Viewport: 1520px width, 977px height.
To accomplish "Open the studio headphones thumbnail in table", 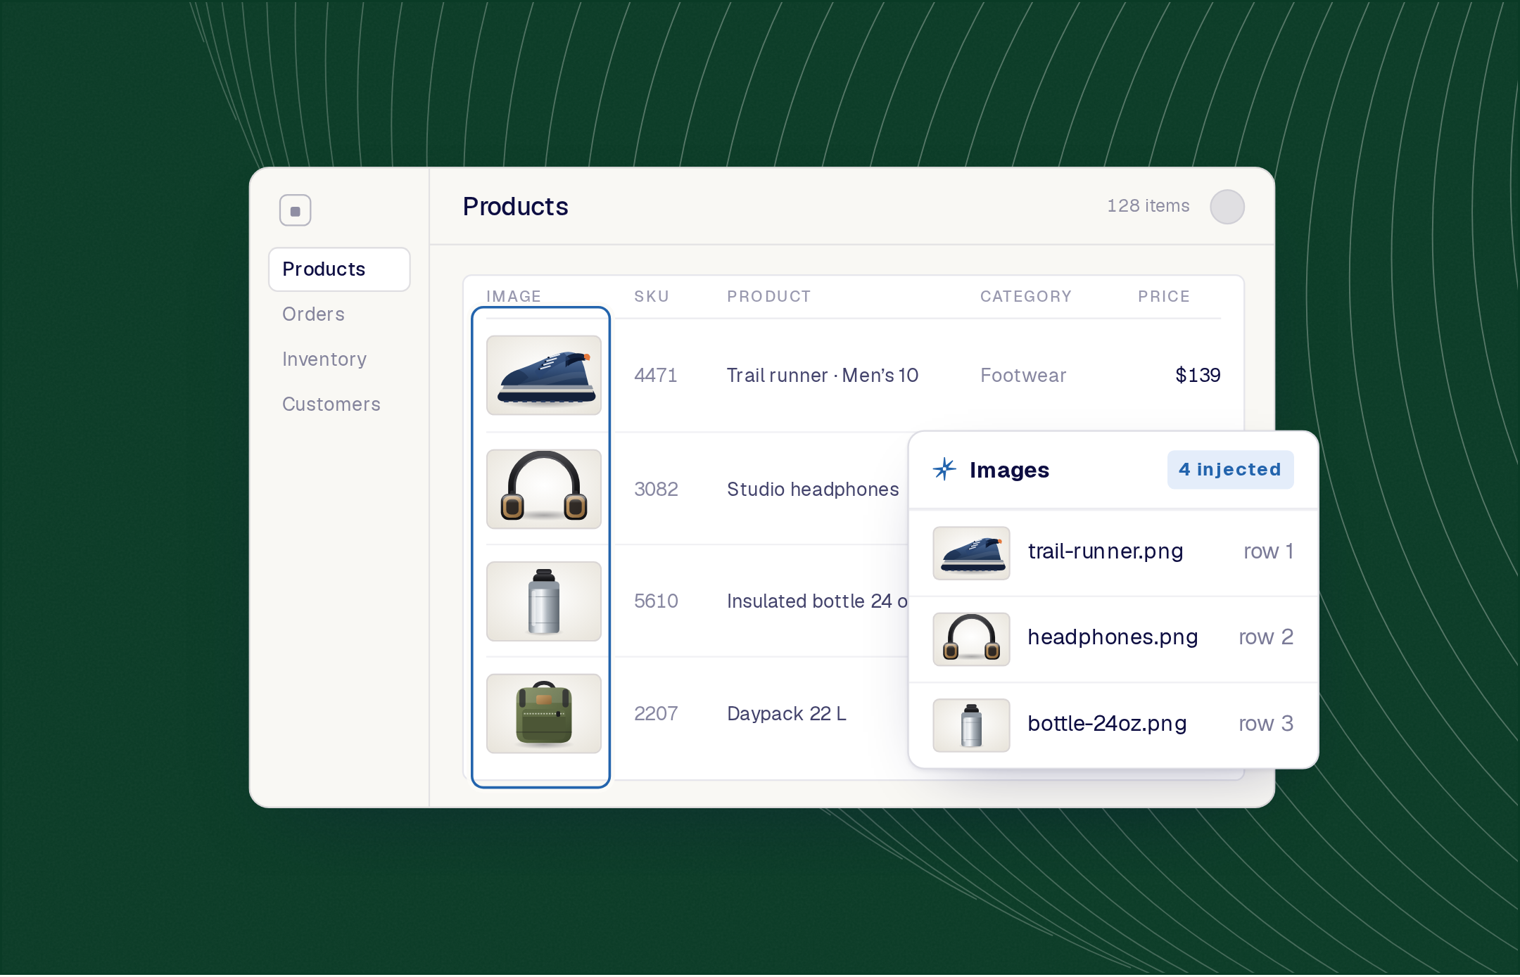I will coord(544,490).
